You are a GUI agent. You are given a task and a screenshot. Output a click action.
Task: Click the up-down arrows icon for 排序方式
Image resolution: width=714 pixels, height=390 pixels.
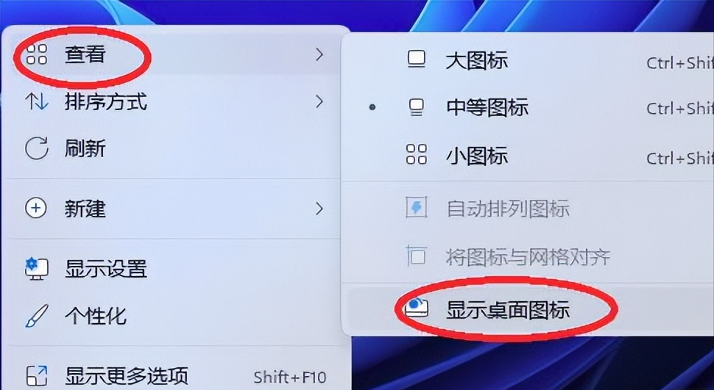(x=36, y=101)
